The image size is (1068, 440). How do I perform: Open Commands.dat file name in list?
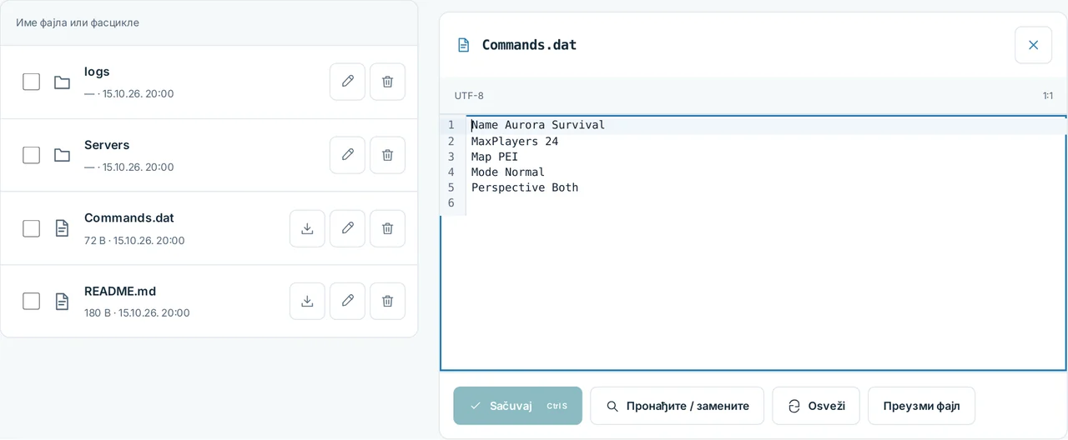pos(129,217)
